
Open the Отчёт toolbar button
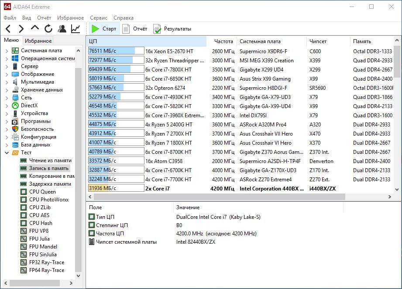coord(135,29)
